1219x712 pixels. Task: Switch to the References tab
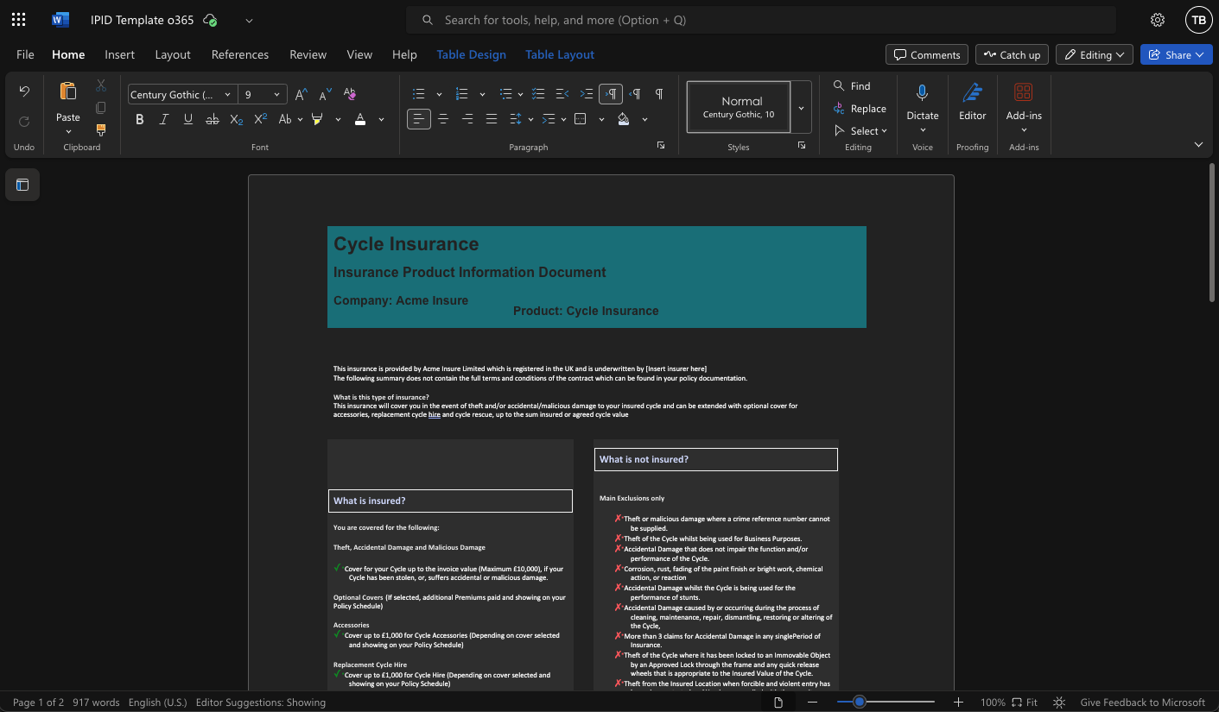pyautogui.click(x=240, y=54)
